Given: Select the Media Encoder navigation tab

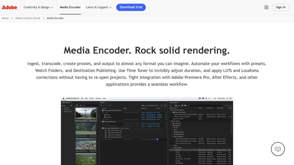Looking at the screenshot, I should pyautogui.click(x=70, y=7).
